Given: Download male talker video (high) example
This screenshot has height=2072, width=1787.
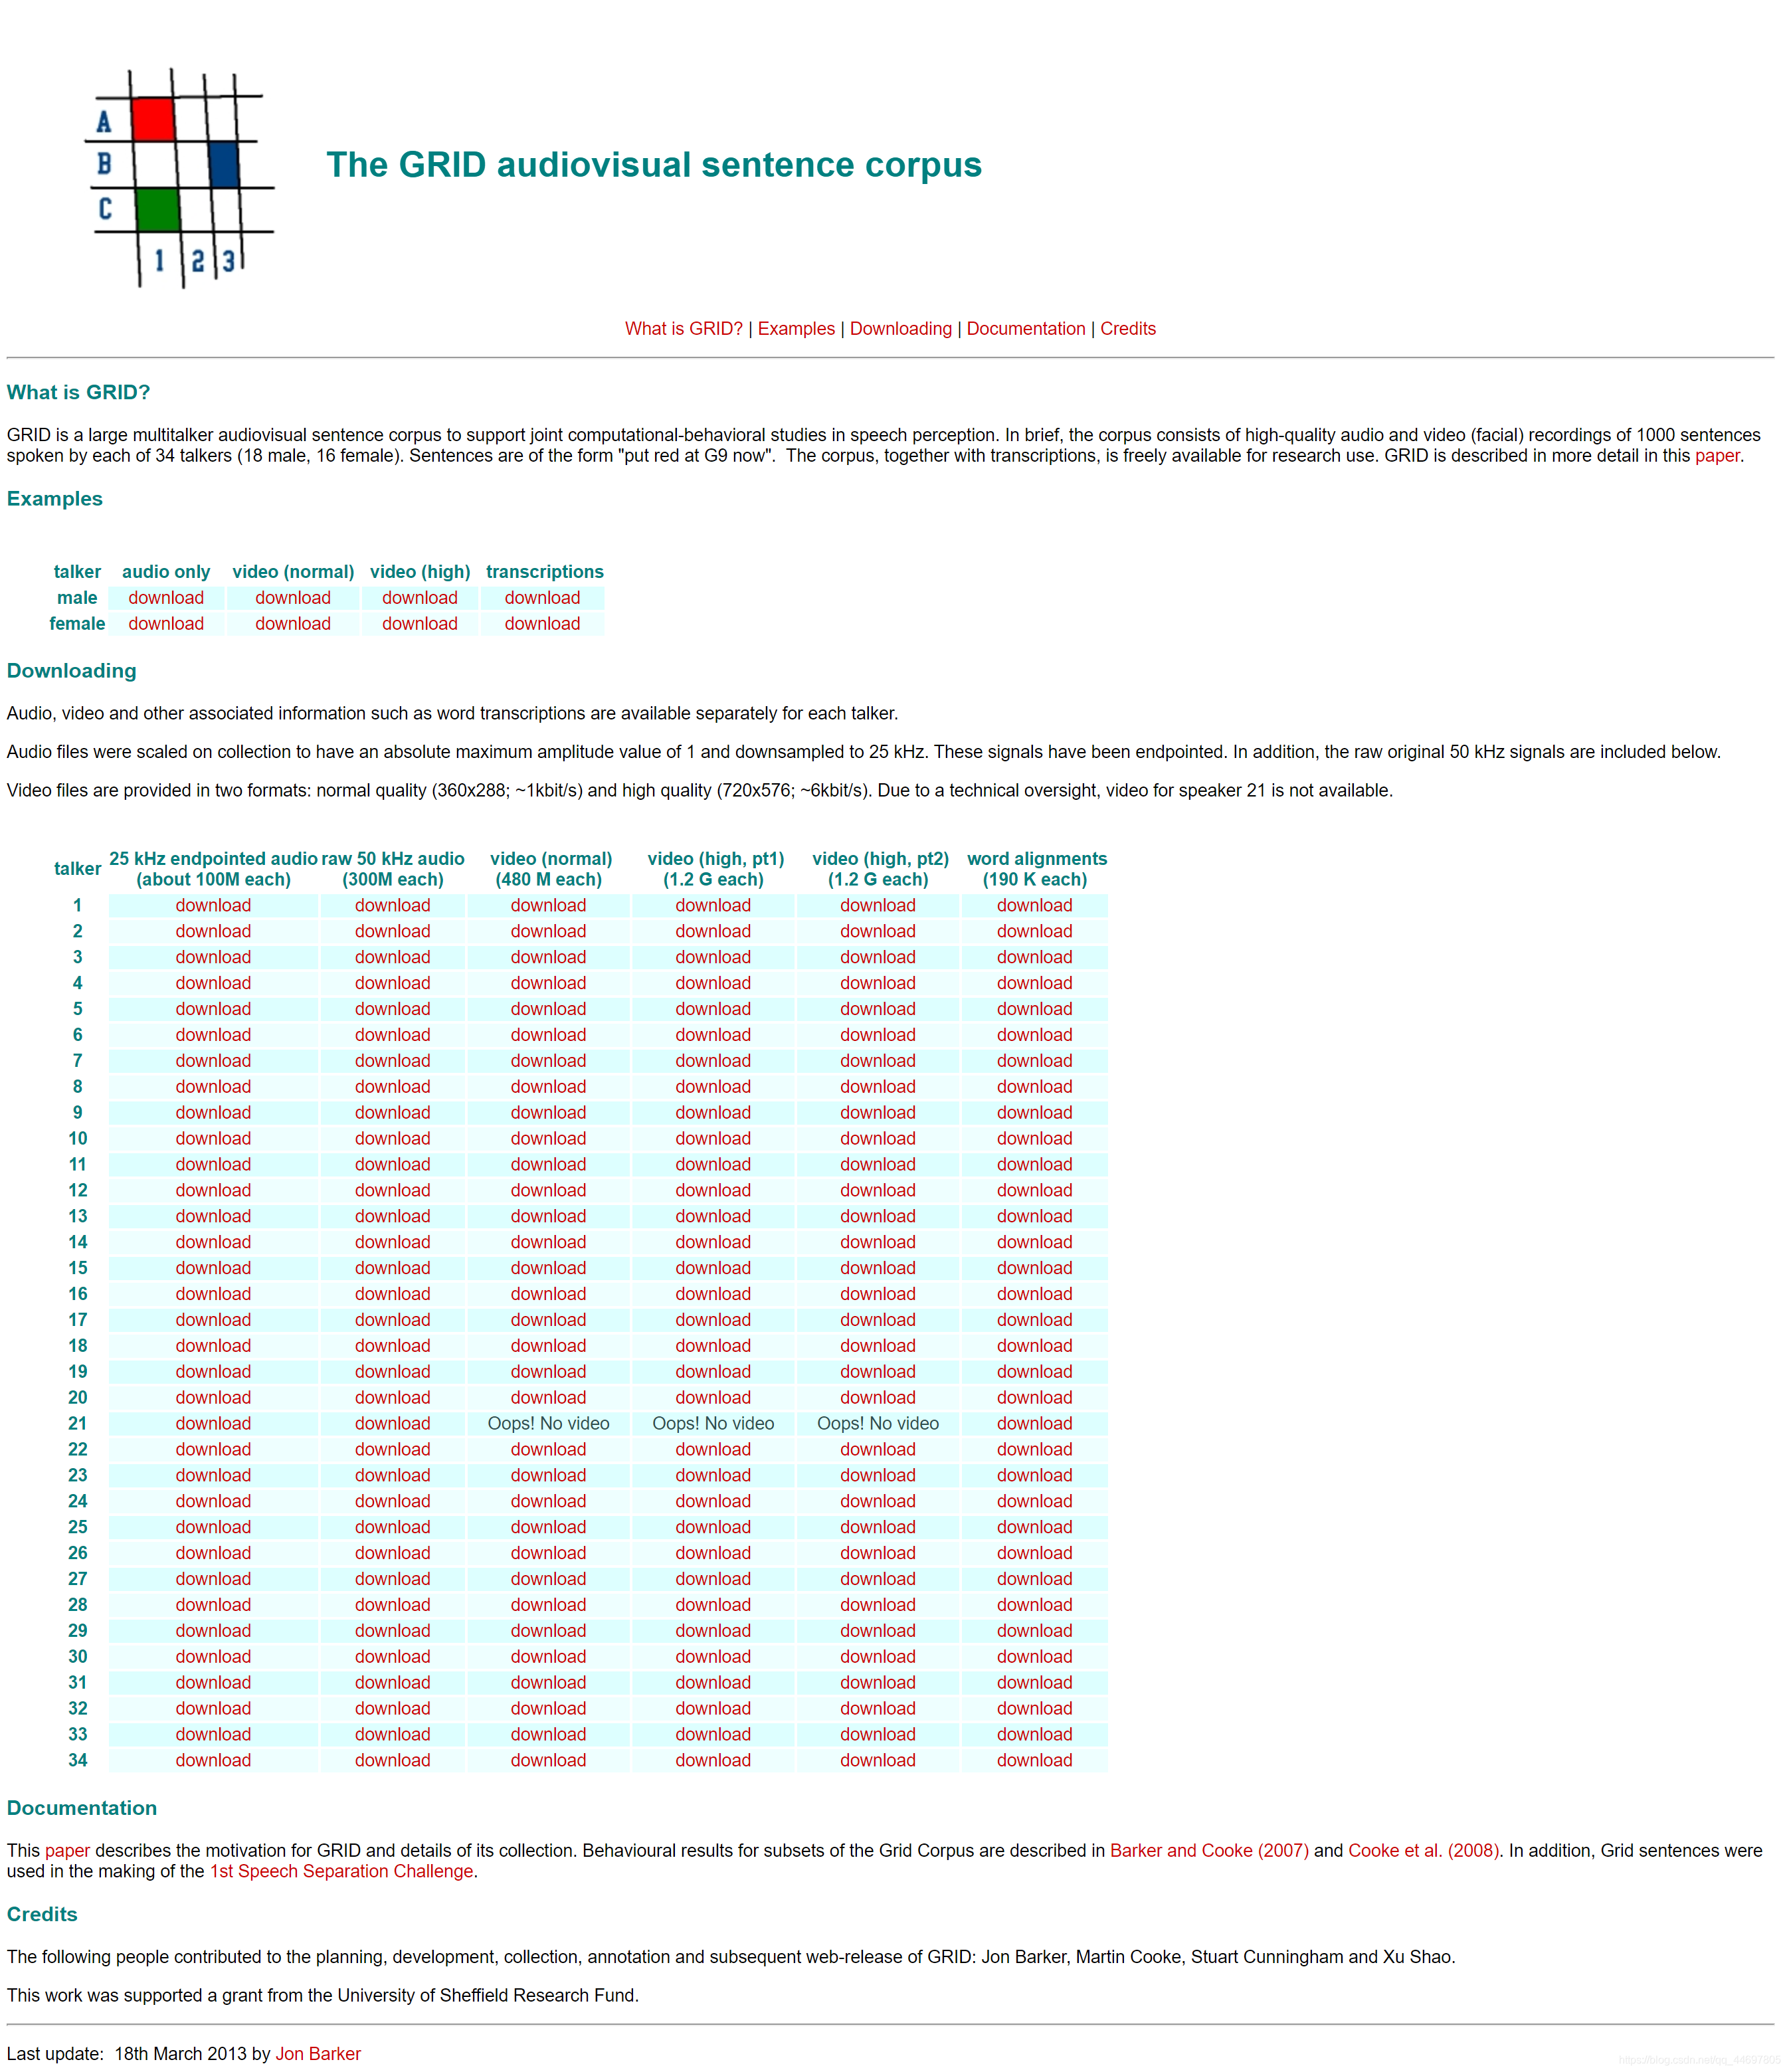Looking at the screenshot, I should click(420, 598).
